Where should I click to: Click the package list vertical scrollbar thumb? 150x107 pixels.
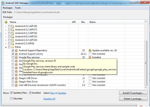146,63
